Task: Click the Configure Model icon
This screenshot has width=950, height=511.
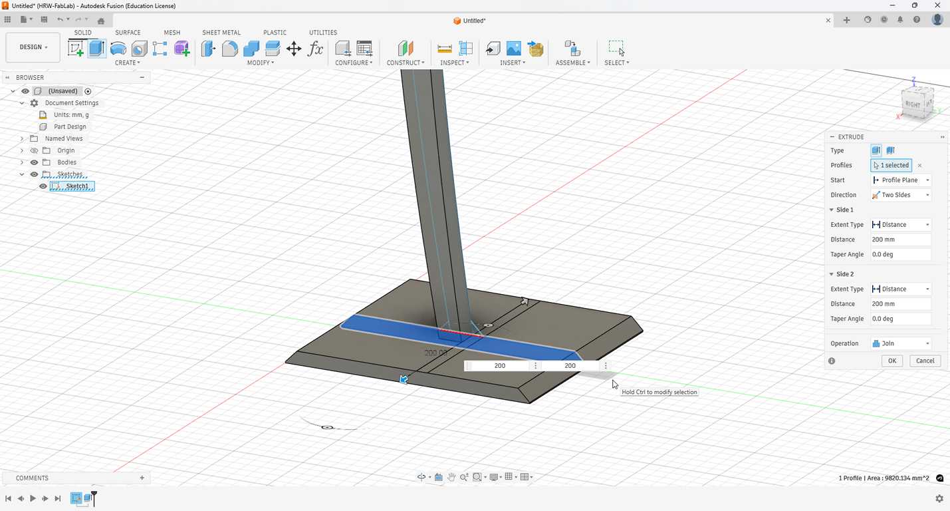Action: coord(343,49)
